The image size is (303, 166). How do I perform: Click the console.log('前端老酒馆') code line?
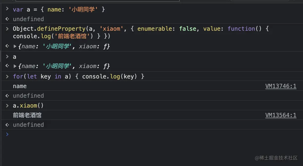[x=62, y=36]
